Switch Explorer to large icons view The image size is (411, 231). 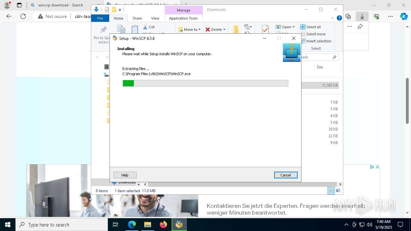click(x=338, y=191)
